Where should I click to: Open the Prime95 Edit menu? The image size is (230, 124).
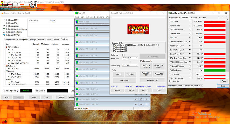pyautogui.click(x=82, y=17)
